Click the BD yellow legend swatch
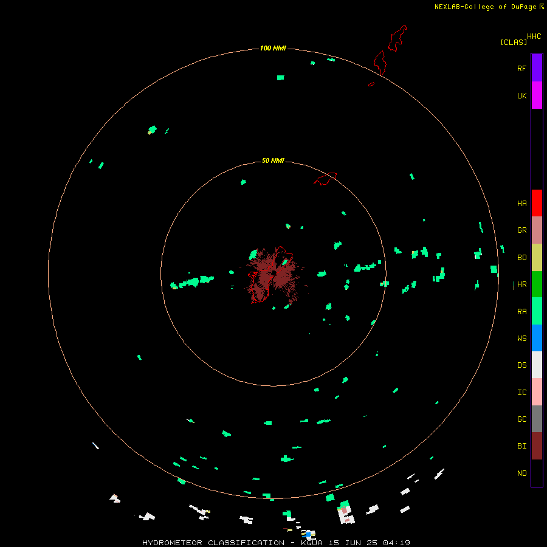The image size is (547, 547). 537,258
